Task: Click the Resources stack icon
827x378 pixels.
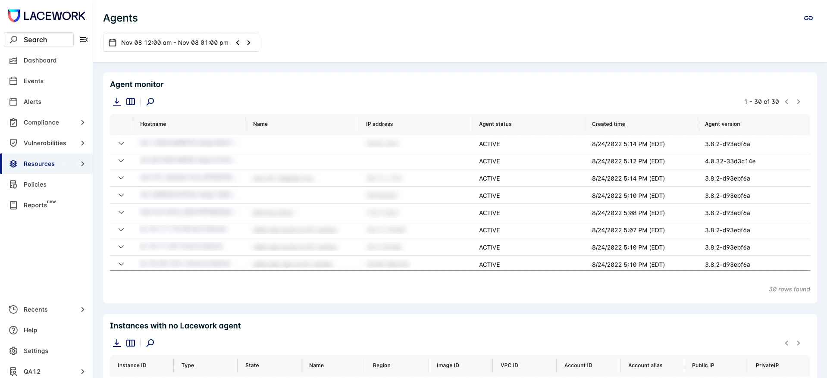Action: pyautogui.click(x=13, y=164)
